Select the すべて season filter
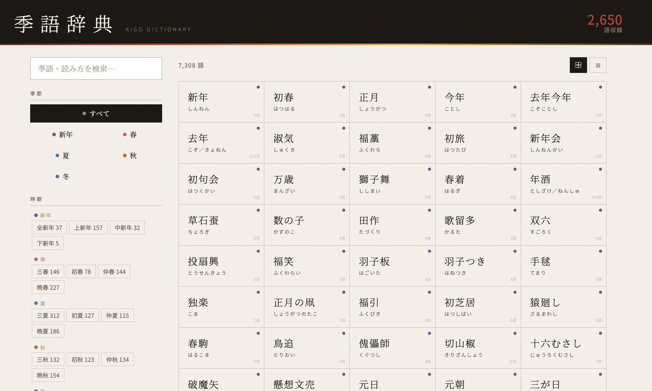This screenshot has height=391, width=652. (96, 113)
